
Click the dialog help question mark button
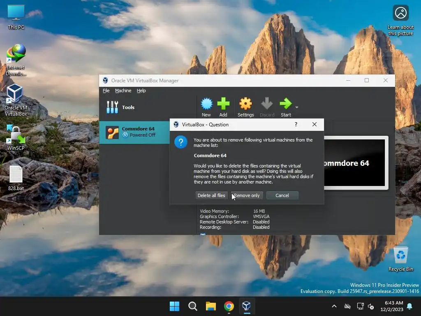296,124
